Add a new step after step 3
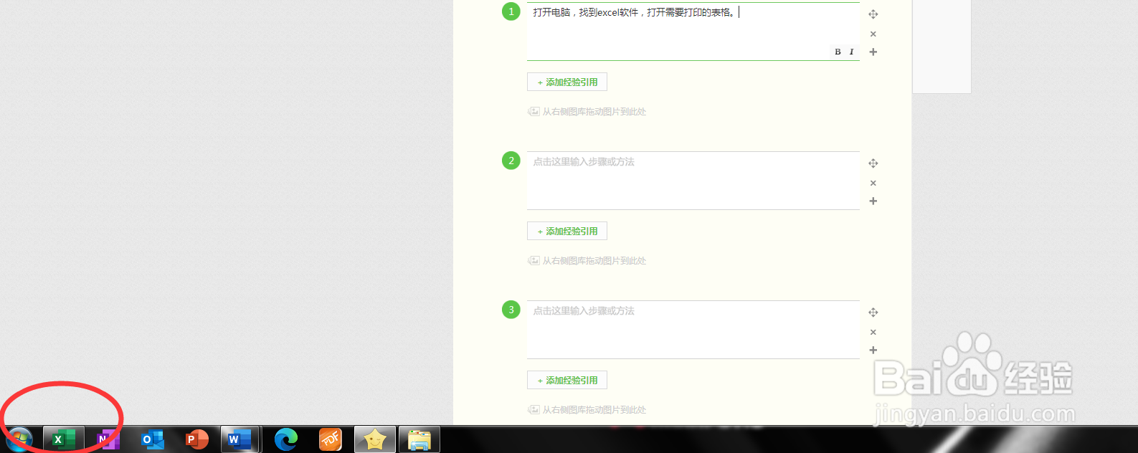 pos(873,350)
